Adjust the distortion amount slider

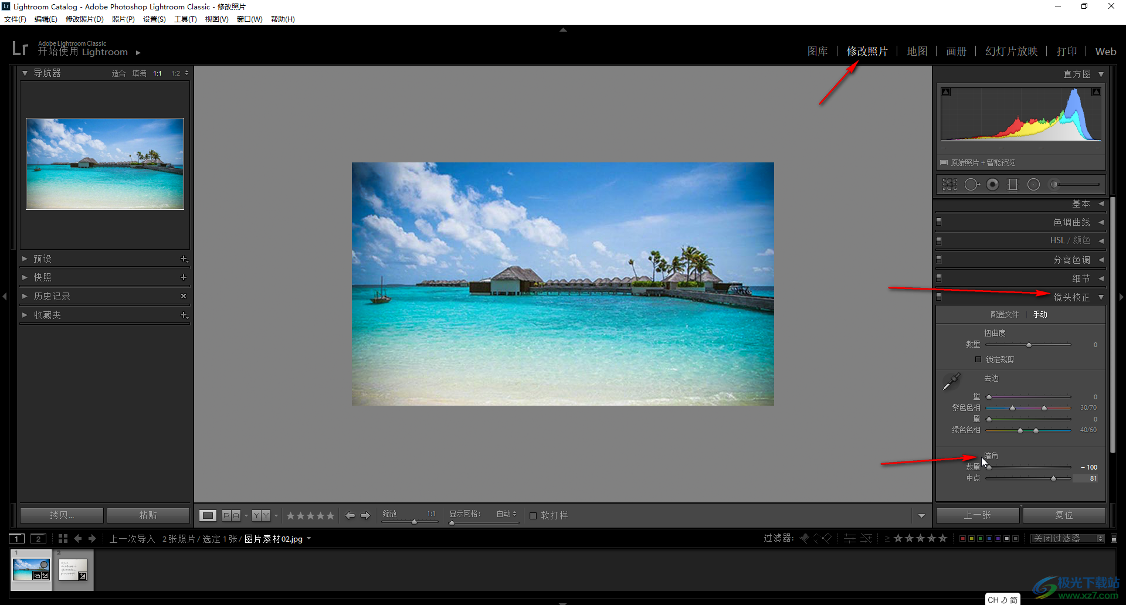(x=1028, y=345)
